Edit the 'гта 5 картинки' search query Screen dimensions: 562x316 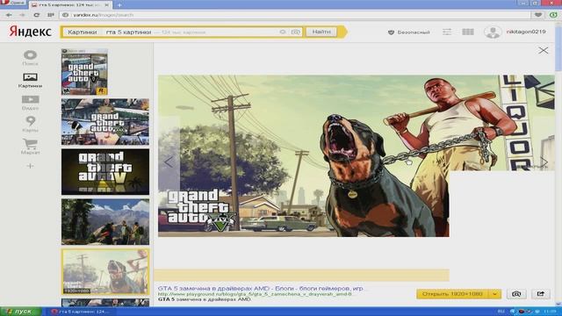128,32
